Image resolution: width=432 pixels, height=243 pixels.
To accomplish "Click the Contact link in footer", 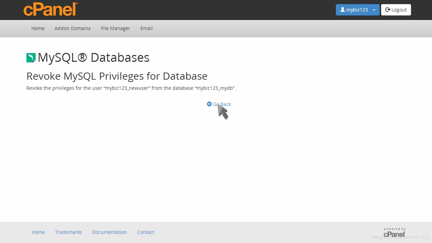I will [145, 232].
